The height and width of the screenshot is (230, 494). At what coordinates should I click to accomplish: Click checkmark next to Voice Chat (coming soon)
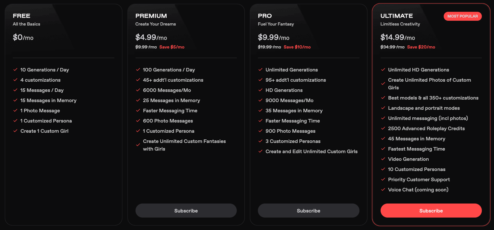pyautogui.click(x=383, y=189)
